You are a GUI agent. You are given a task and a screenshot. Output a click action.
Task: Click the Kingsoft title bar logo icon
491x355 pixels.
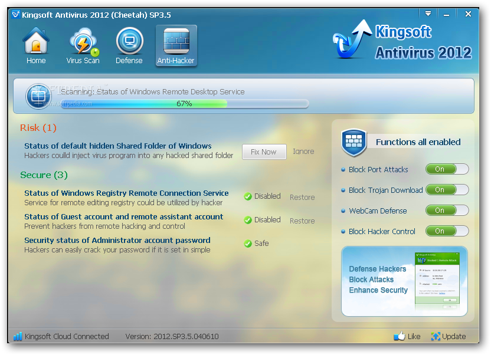pos(16,14)
